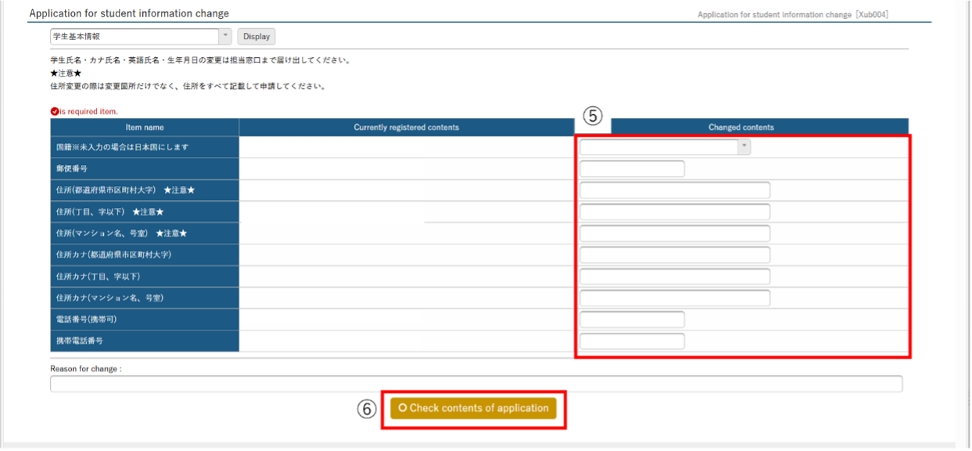Focus the 住所(マンション名、号室) input field
Viewport: 972px width, 451px height.
point(674,234)
